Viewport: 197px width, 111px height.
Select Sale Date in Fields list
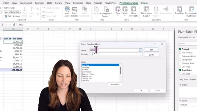pos(100,65)
